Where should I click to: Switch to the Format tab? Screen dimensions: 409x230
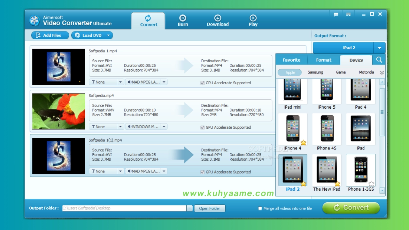coord(324,60)
